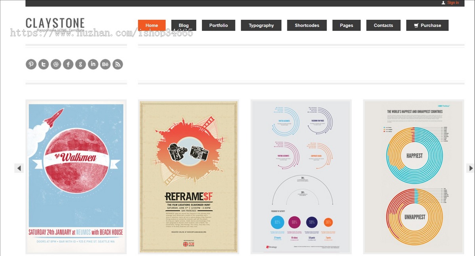This screenshot has height=256, width=475.
Task: Open the Twitter social icon
Action: (44, 64)
